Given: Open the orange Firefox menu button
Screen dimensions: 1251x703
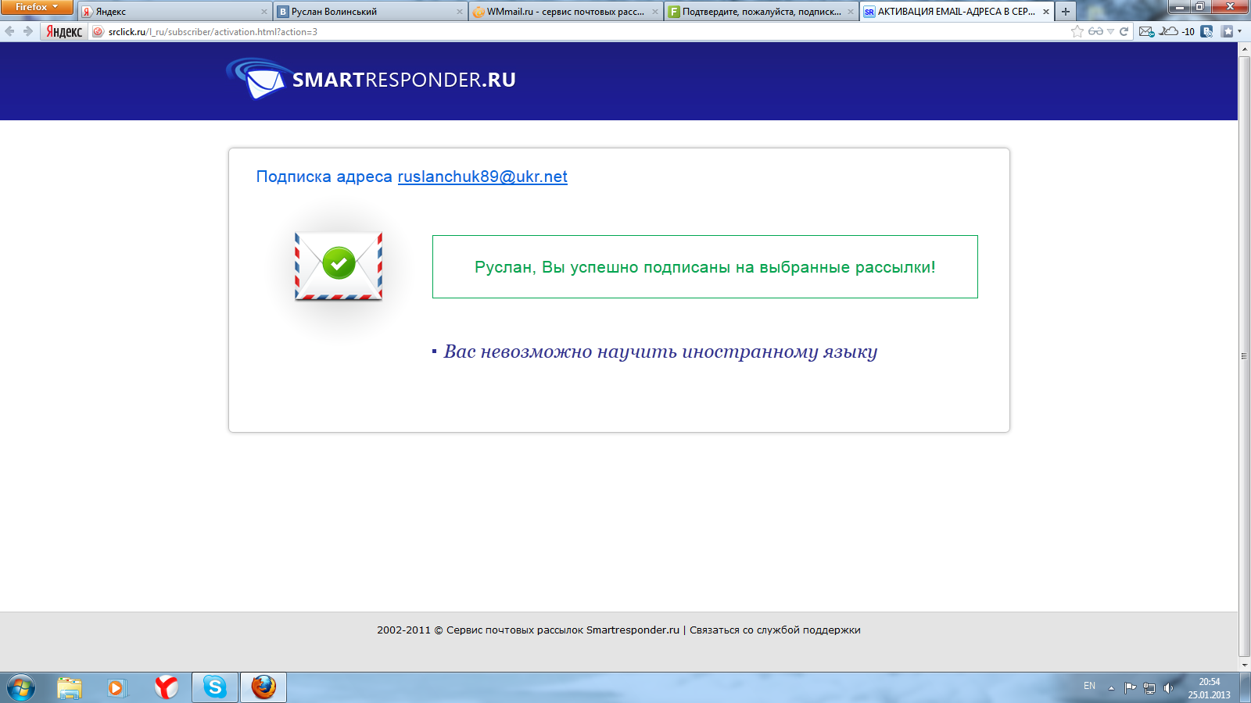Looking at the screenshot, I should coord(37,7).
